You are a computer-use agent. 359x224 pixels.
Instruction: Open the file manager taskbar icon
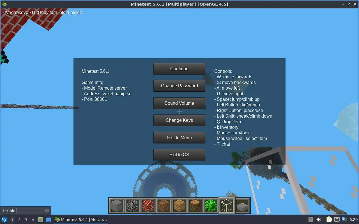click(40, 220)
